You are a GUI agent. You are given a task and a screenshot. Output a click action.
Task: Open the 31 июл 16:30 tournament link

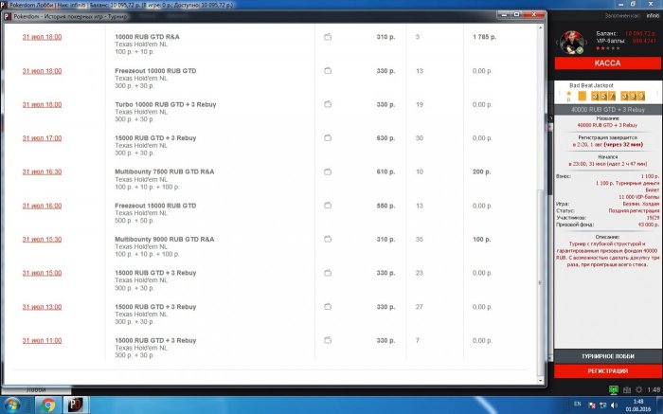point(42,171)
